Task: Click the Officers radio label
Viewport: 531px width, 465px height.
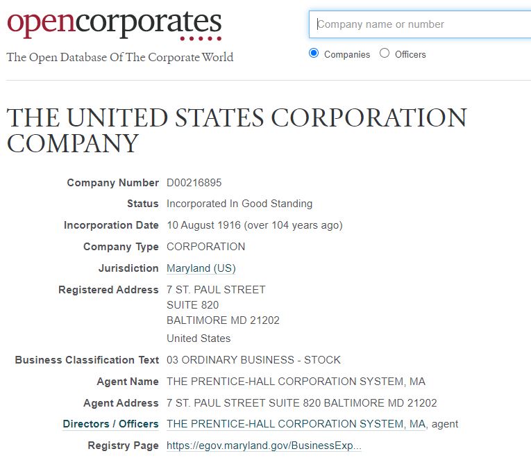Action: (x=410, y=54)
